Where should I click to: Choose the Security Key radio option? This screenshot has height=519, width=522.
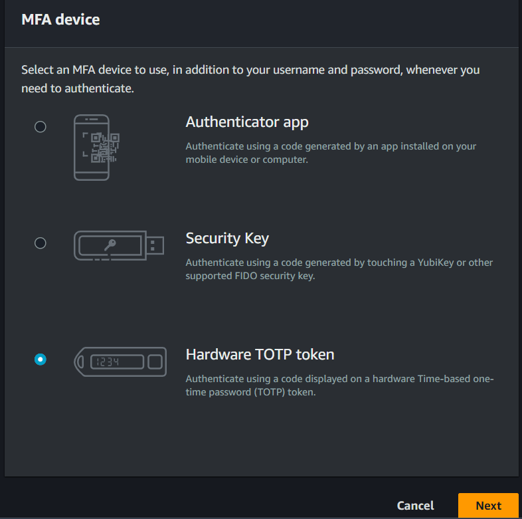click(41, 243)
